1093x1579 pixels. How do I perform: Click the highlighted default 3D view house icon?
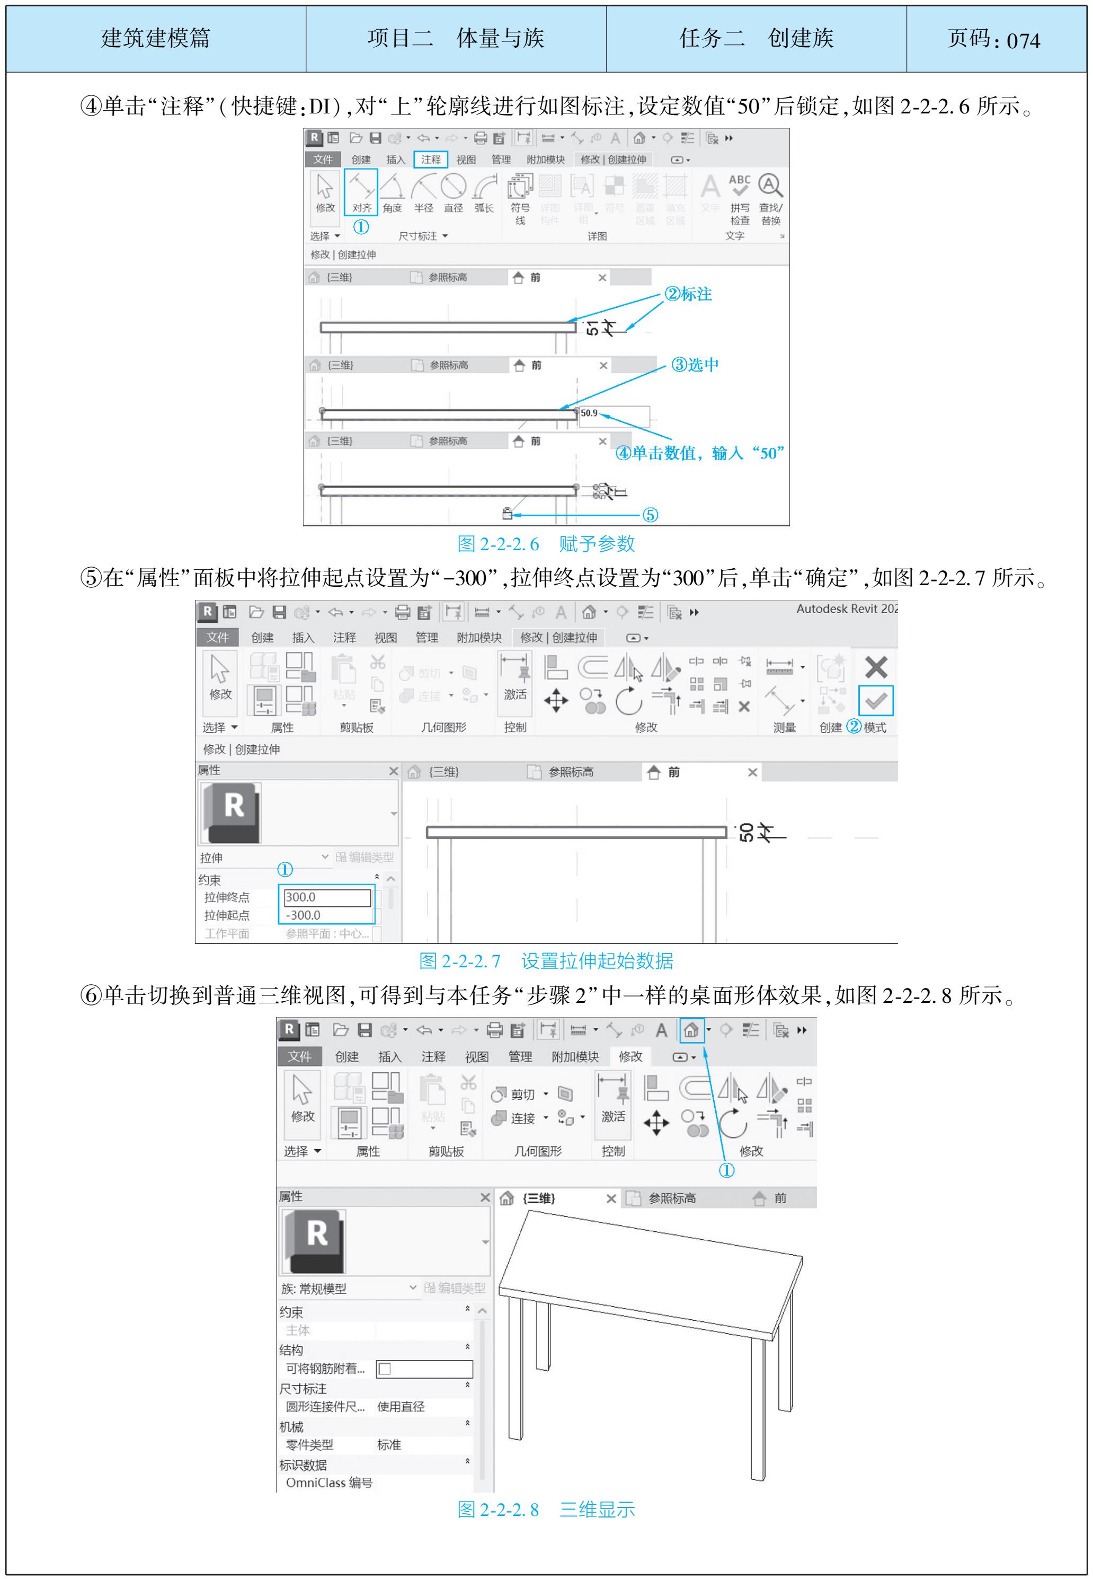pyautogui.click(x=691, y=1029)
